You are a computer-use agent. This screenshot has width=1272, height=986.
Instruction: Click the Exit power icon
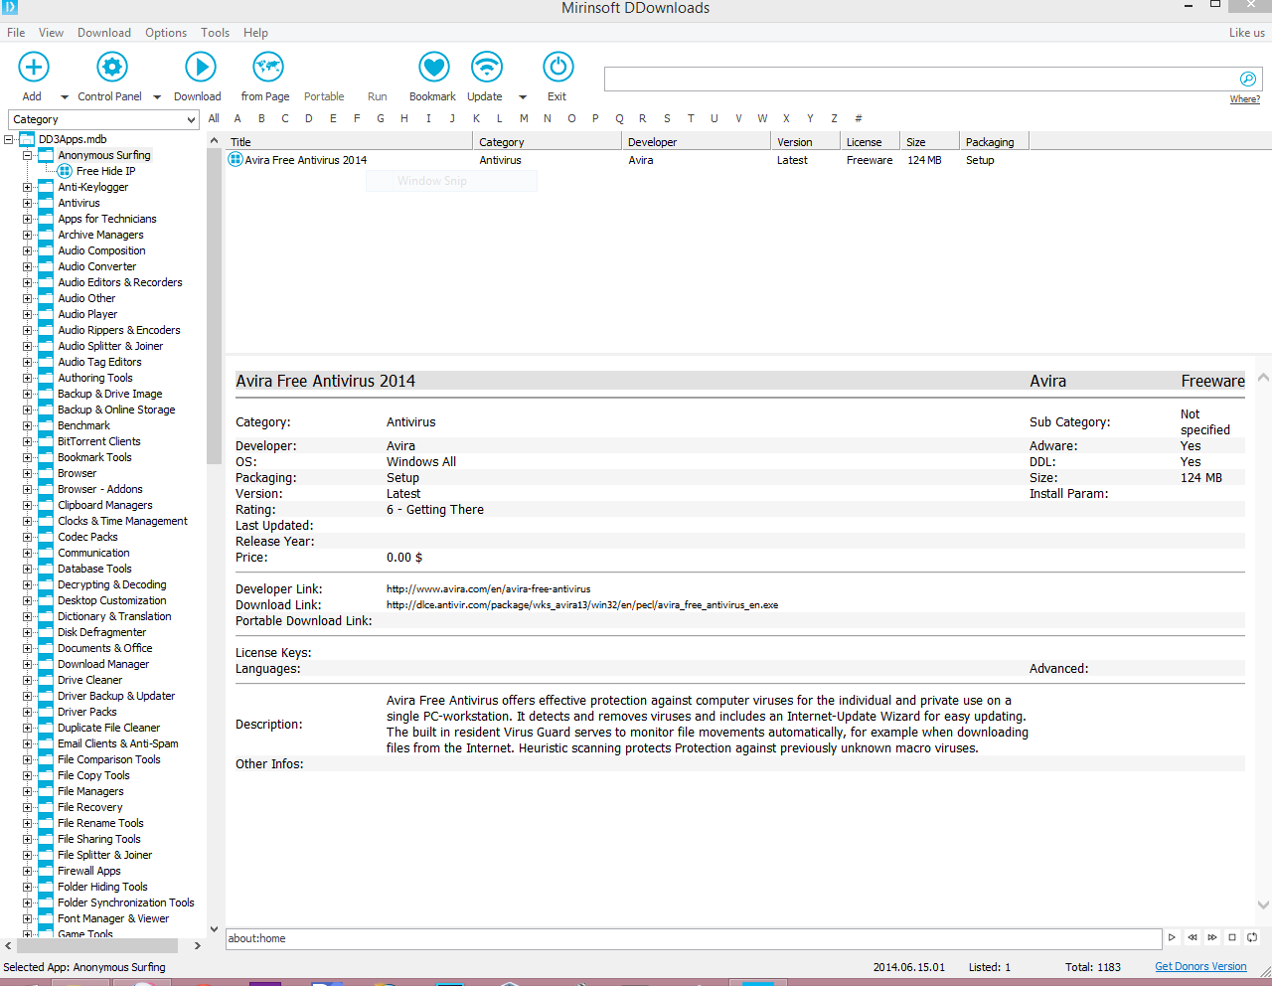(x=558, y=67)
